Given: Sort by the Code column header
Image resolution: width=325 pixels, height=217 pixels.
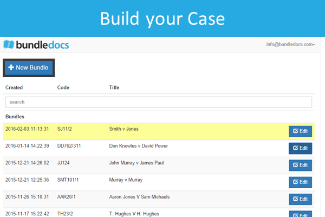Looking at the screenshot, I should click(x=63, y=87).
